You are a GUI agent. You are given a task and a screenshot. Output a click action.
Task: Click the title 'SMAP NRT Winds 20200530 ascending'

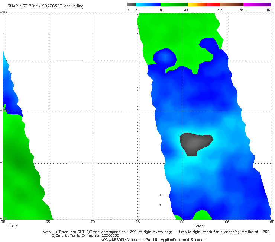(x=45, y=6)
